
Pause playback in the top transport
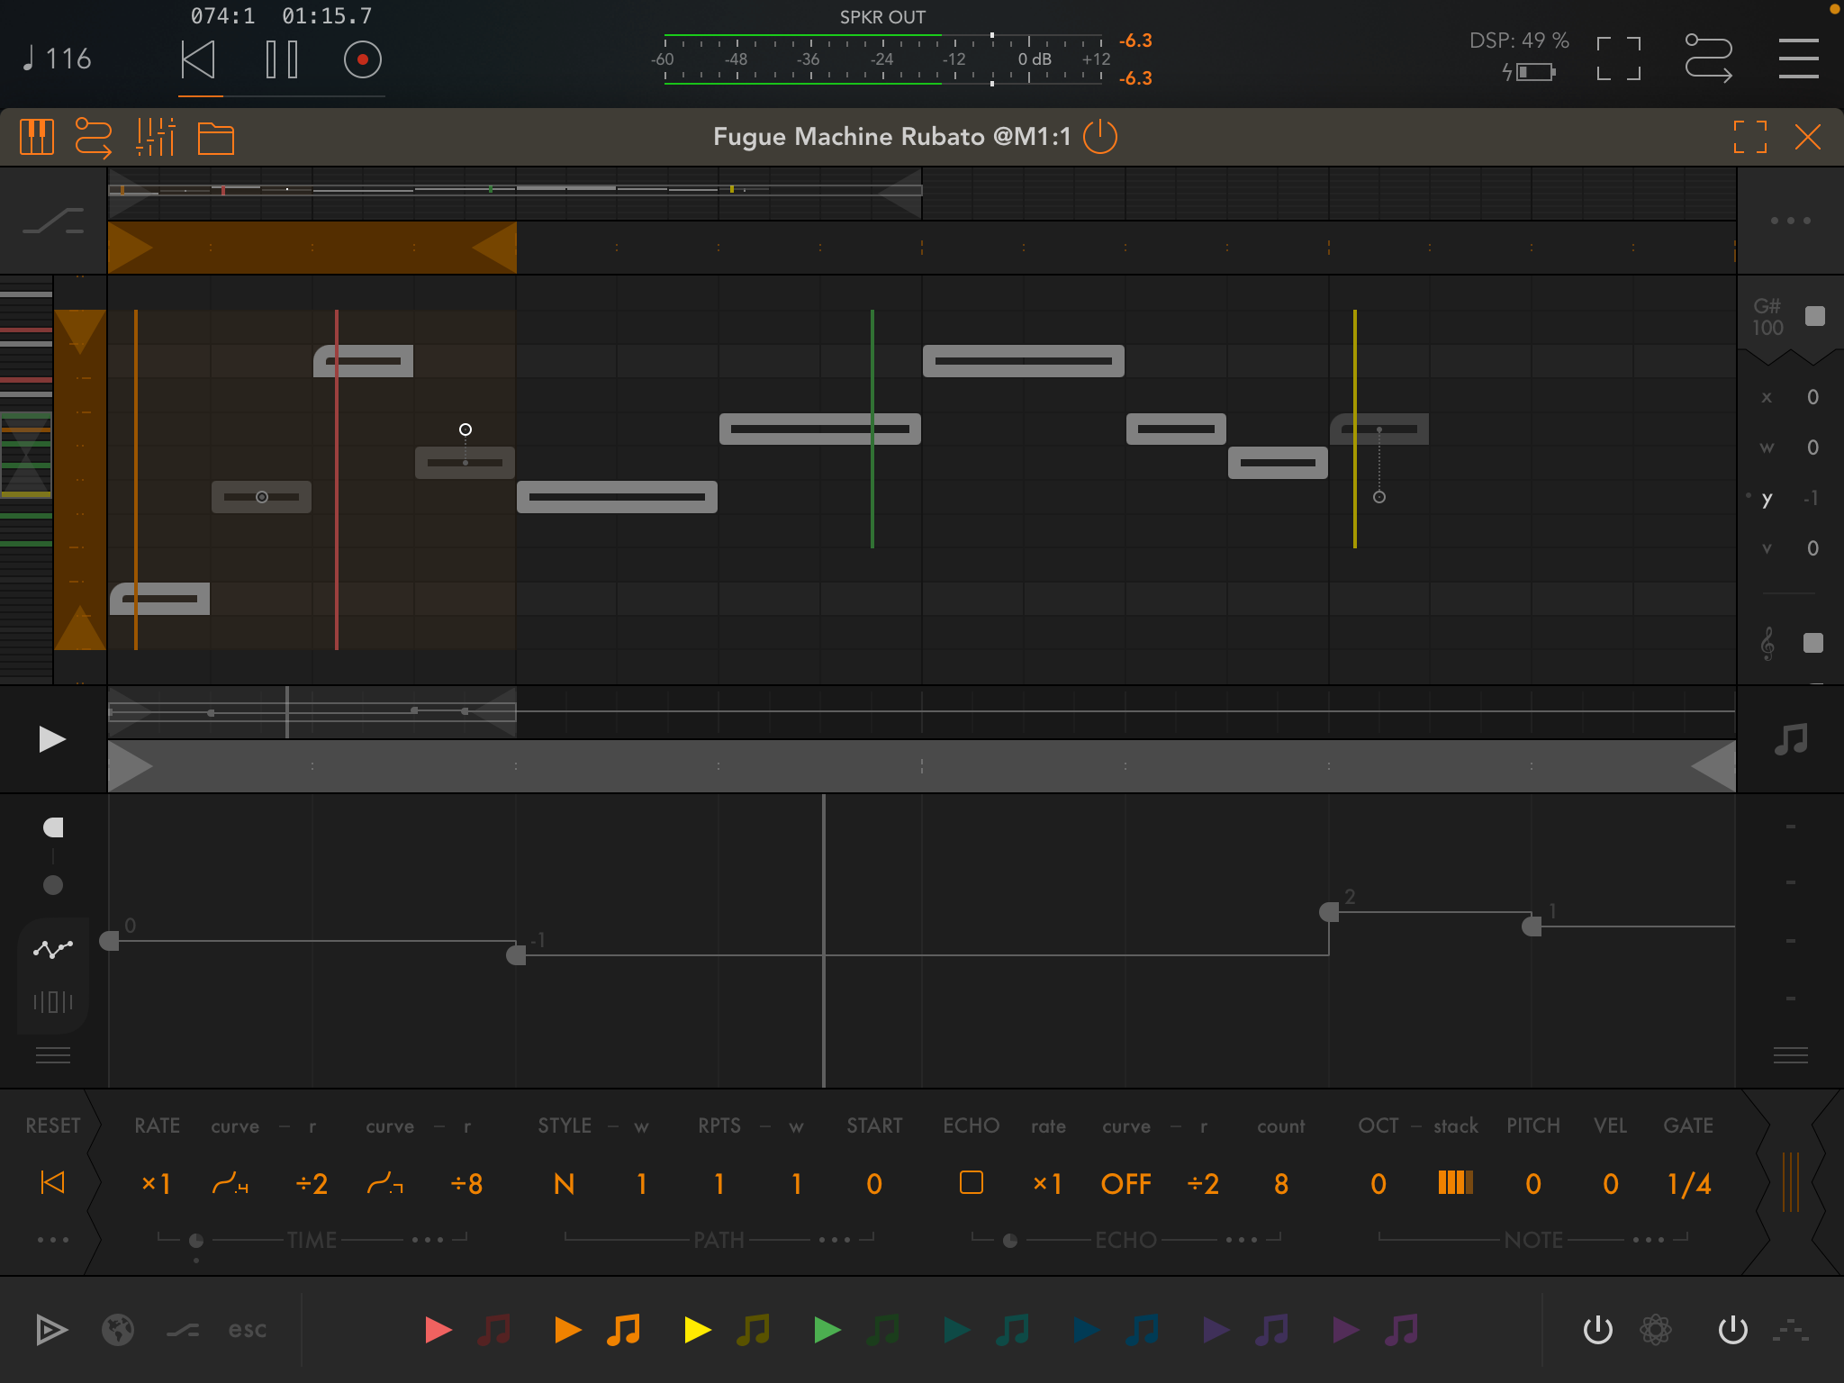point(282,59)
